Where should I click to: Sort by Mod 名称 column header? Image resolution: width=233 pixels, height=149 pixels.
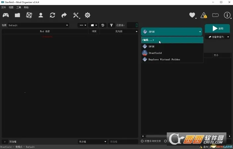pos(45,31)
